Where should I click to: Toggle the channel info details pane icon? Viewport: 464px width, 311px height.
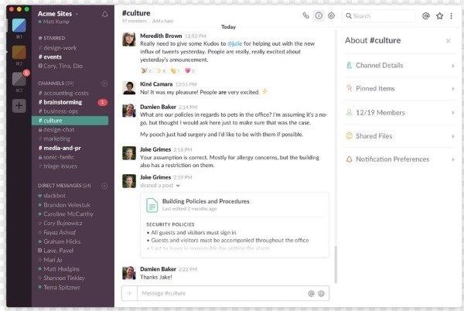coord(319,15)
